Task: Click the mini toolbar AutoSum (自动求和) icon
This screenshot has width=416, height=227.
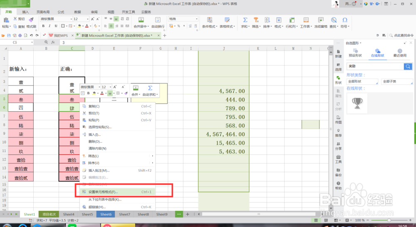Action: point(150,88)
